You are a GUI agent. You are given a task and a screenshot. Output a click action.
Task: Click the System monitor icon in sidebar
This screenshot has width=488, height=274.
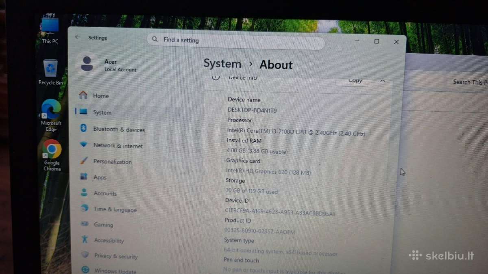click(83, 112)
